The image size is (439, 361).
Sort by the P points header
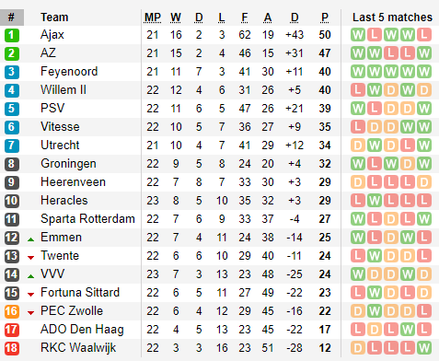click(x=325, y=17)
